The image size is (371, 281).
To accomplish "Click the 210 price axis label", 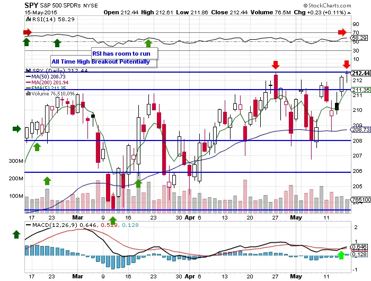I will click(x=357, y=110).
